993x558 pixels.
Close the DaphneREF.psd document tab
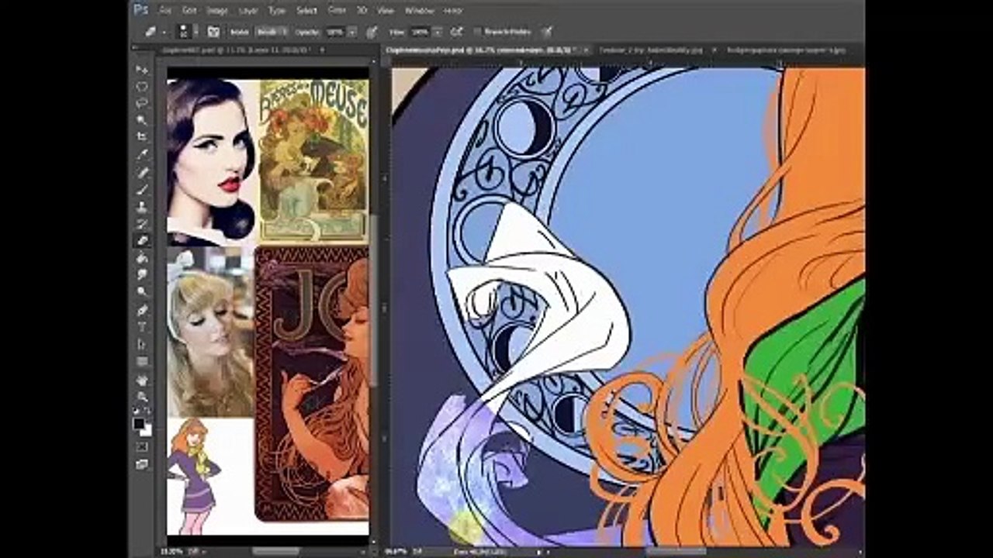click(x=322, y=50)
